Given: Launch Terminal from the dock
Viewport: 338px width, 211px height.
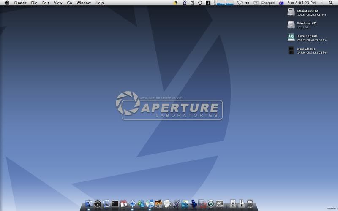Looking at the screenshot, I should click(x=115, y=203).
